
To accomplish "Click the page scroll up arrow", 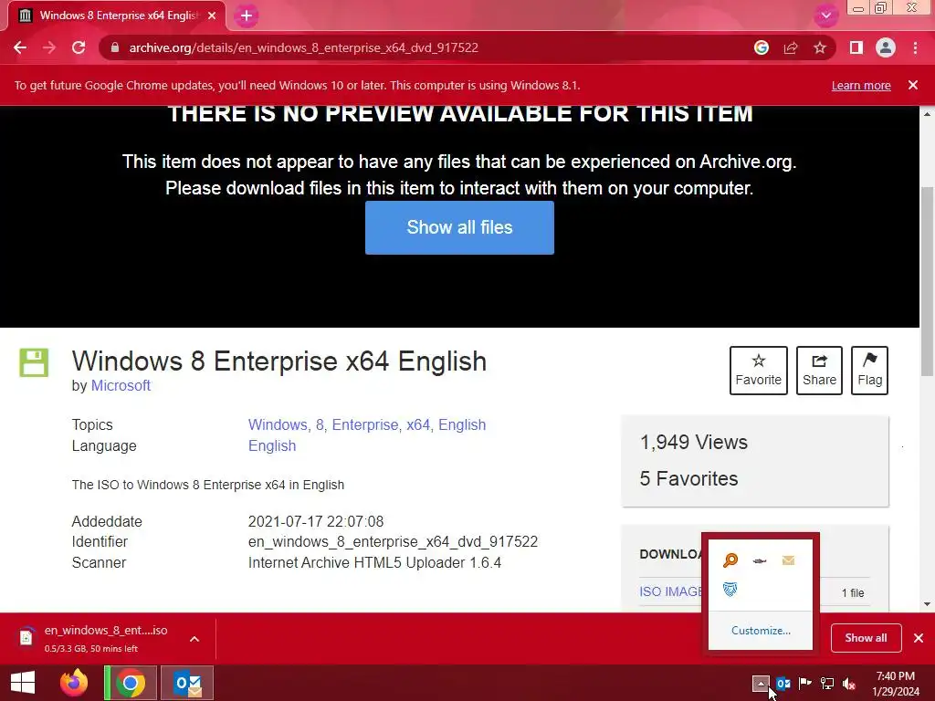I will coord(928,114).
